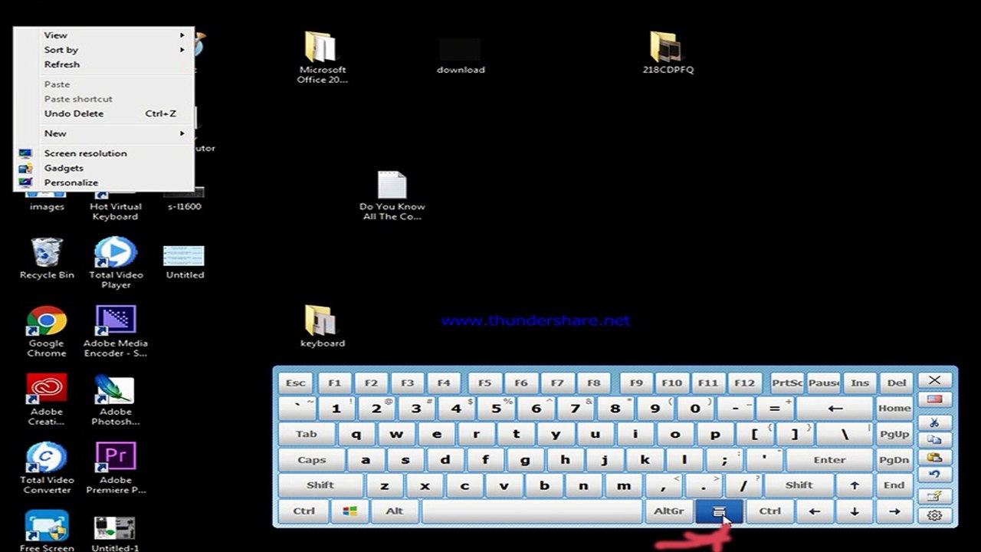This screenshot has height=552, width=981.
Task: Tap the letter q key
Action: point(356,434)
